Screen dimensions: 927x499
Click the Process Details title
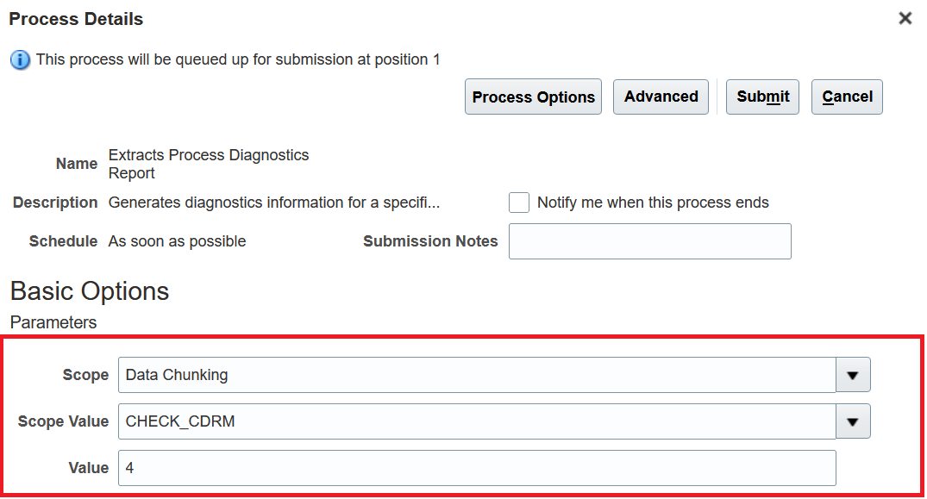click(x=76, y=19)
